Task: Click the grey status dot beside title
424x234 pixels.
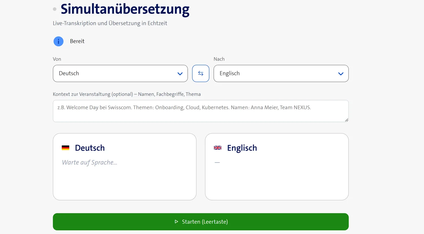Action: coord(55,9)
